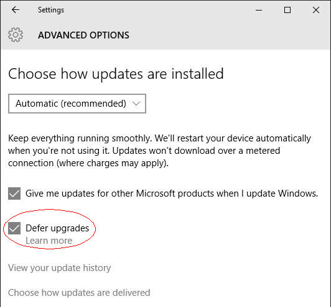Click empty header space beside ADVANCED OPTIONS
This screenshot has width=331, height=307.
click(x=228, y=35)
